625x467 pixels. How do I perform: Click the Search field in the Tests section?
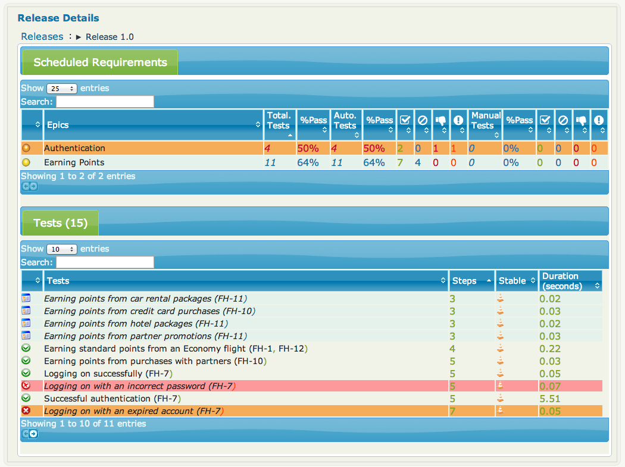pyautogui.click(x=105, y=262)
